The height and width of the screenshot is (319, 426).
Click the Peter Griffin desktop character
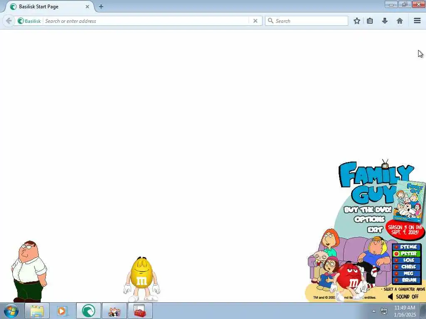pyautogui.click(x=29, y=271)
